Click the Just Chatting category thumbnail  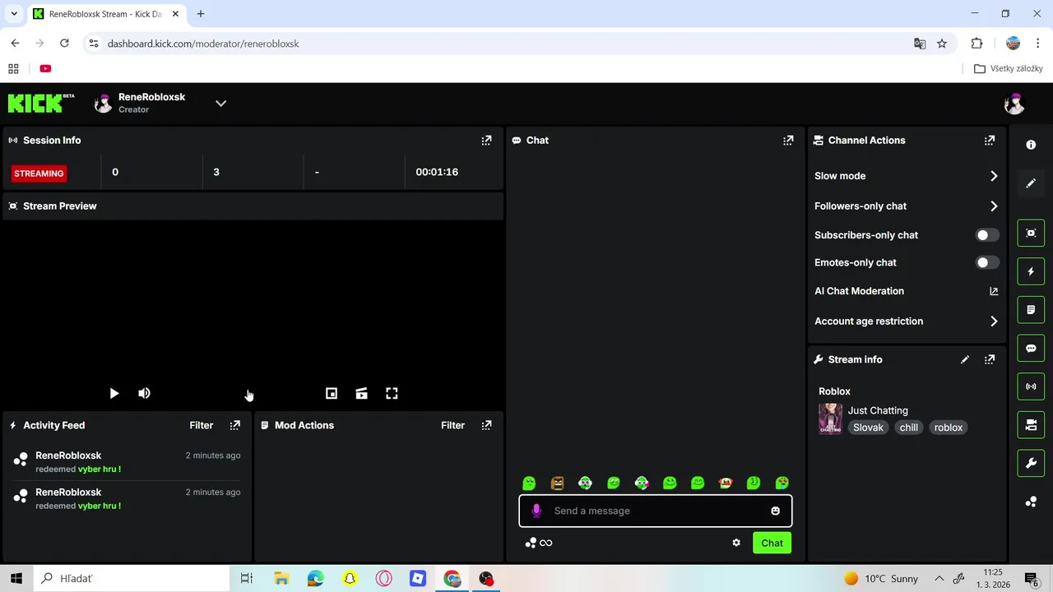pyautogui.click(x=830, y=419)
